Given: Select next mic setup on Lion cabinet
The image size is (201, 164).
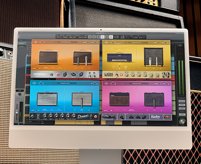Looking at the screenshot, I should (x=161, y=69).
